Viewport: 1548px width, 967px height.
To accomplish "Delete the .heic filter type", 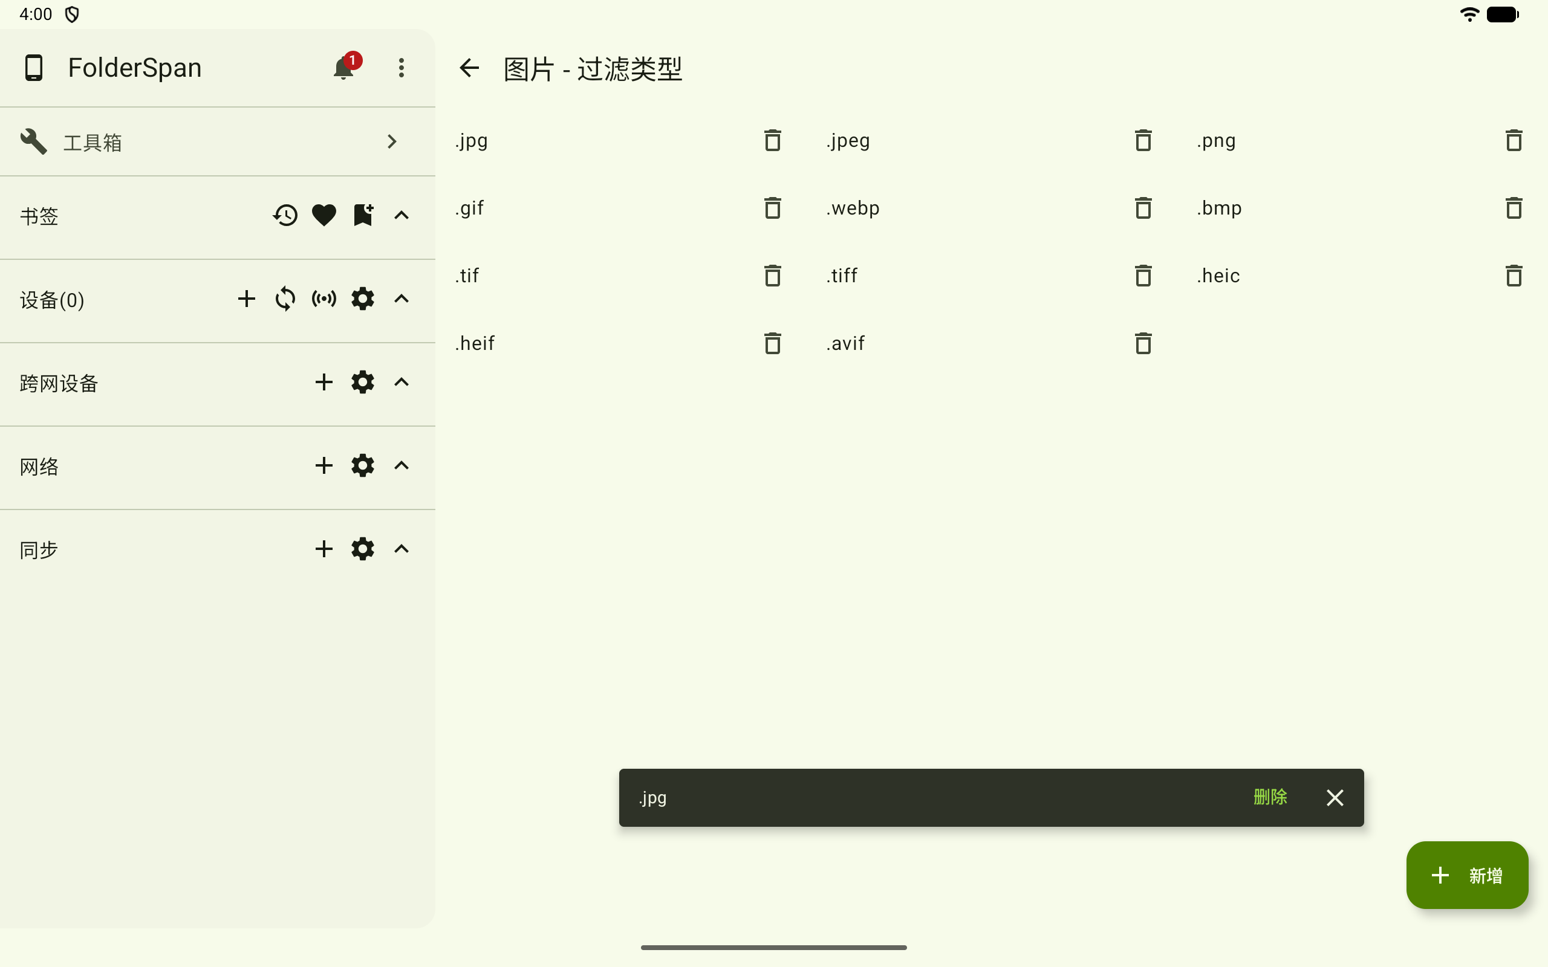I will [x=1514, y=276].
